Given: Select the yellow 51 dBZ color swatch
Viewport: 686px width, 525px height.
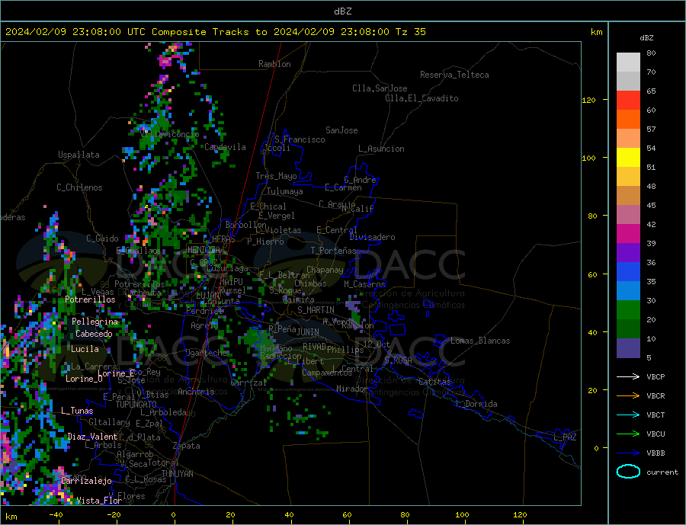Looking at the screenshot, I should pyautogui.click(x=628, y=158).
